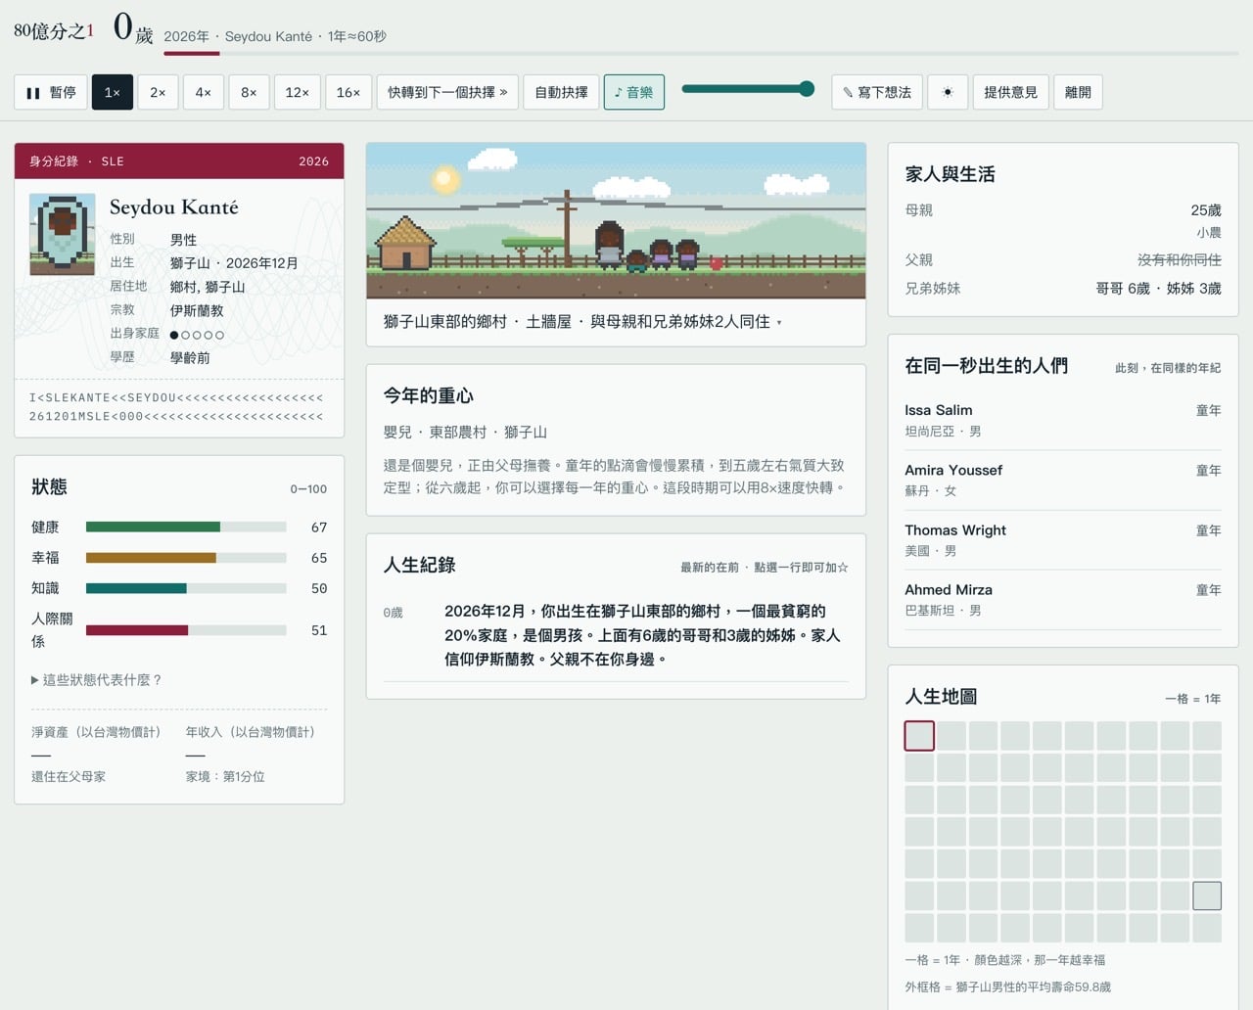Click Seydou Kanté's portrait avatar
Screen dimensions: 1253x1010
point(62,234)
